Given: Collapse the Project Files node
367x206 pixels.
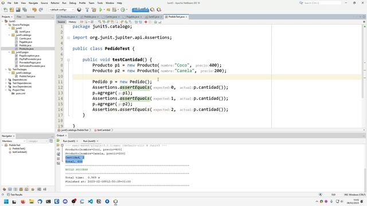Looking at the screenshot, I should pyautogui.click(x=6, y=90).
